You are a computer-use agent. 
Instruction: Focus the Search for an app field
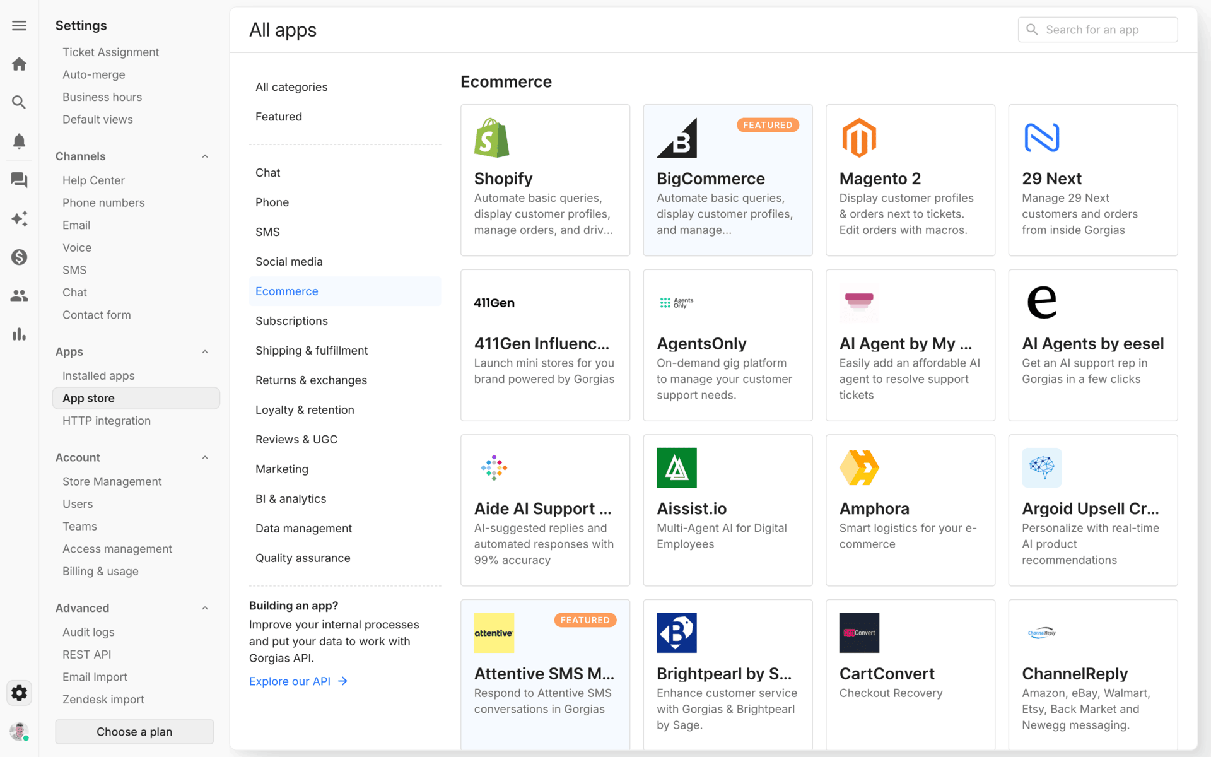point(1097,30)
